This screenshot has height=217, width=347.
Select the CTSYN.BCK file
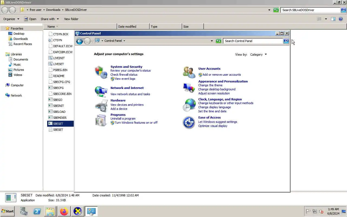pos(61,34)
